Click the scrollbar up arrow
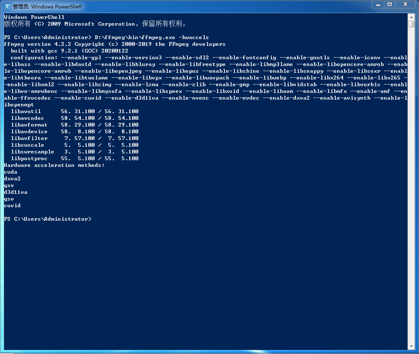Viewport: 419px width, 354px height. point(411,17)
